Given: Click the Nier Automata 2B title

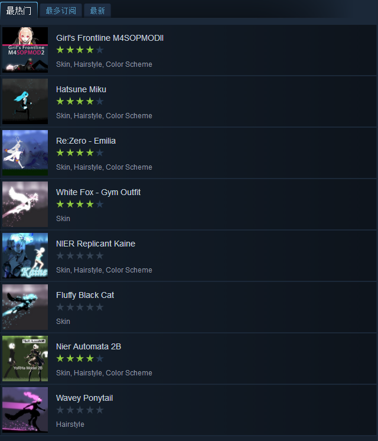Looking at the screenshot, I should [x=89, y=347].
